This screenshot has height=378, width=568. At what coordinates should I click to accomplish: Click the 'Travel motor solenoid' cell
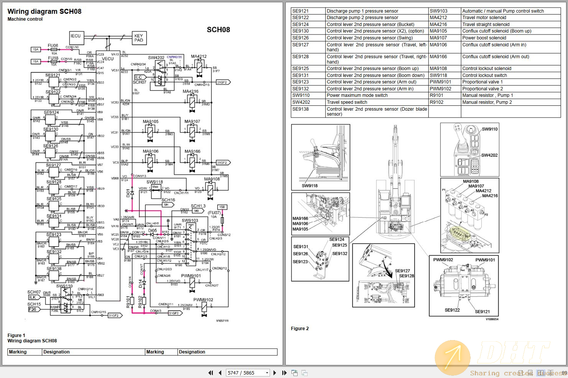coord(511,18)
